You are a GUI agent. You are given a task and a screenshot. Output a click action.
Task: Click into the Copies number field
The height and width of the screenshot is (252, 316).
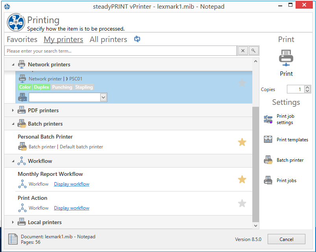coord(296,89)
